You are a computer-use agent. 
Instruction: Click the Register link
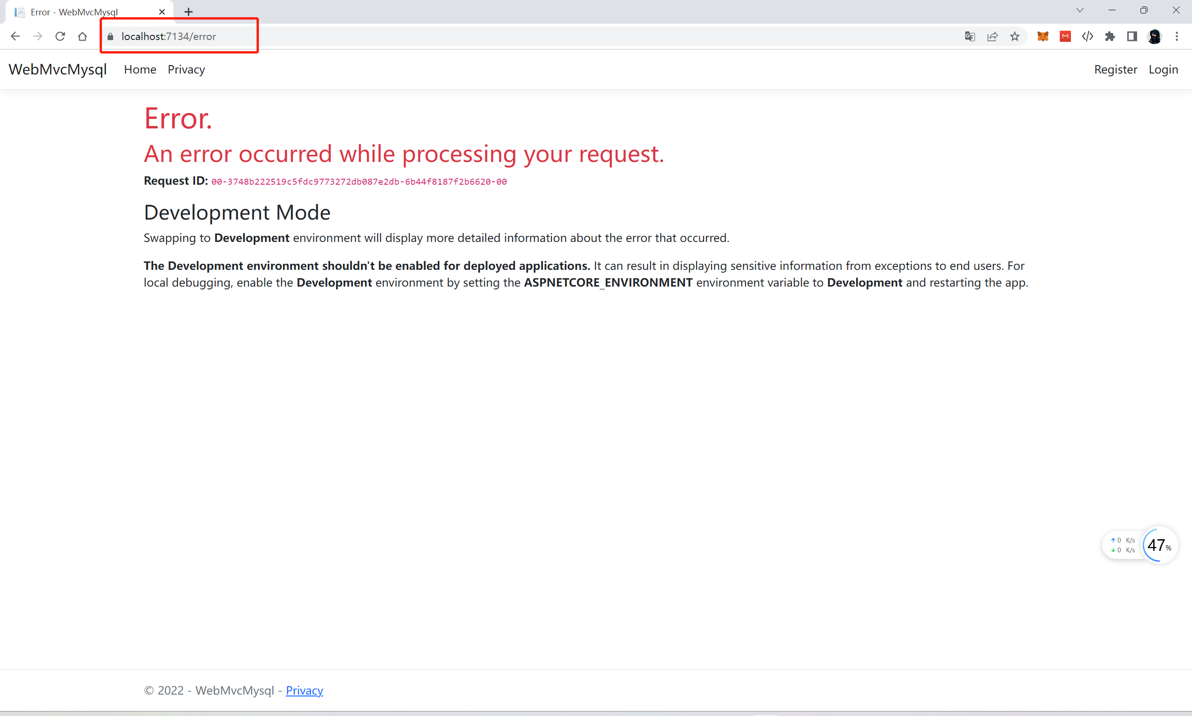click(1115, 69)
